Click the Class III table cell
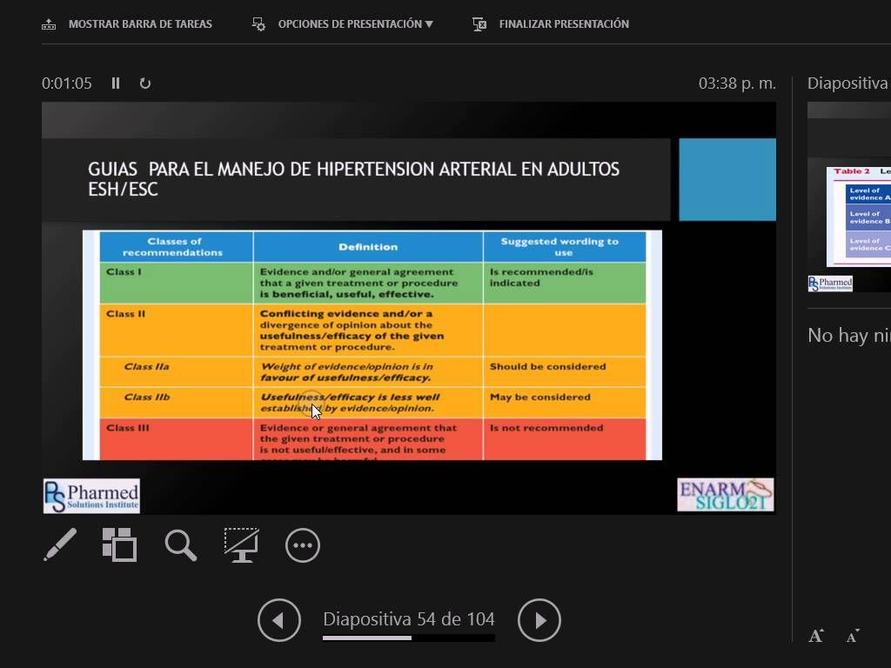 pyautogui.click(x=176, y=439)
